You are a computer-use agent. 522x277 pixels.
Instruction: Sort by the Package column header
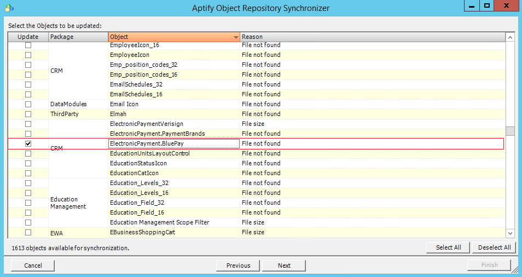tap(78, 37)
